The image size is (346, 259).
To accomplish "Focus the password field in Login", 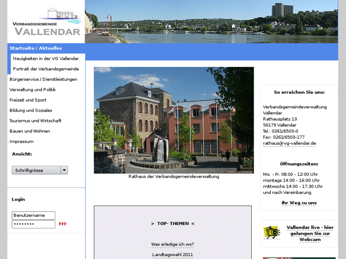I will coord(33,224).
